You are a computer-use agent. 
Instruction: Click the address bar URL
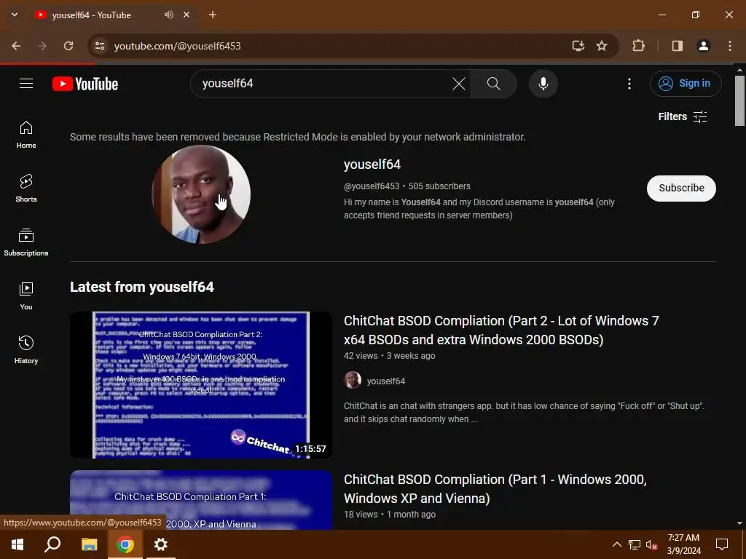(178, 46)
